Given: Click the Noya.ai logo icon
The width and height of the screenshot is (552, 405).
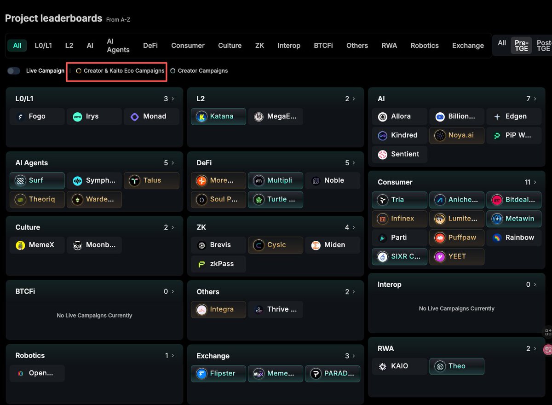Looking at the screenshot, I should pyautogui.click(x=440, y=136).
